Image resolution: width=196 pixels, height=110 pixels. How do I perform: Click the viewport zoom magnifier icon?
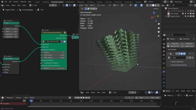pyautogui.click(x=159, y=24)
